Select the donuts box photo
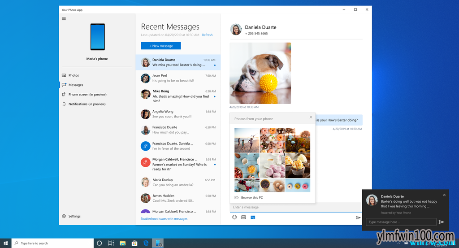 (272, 140)
